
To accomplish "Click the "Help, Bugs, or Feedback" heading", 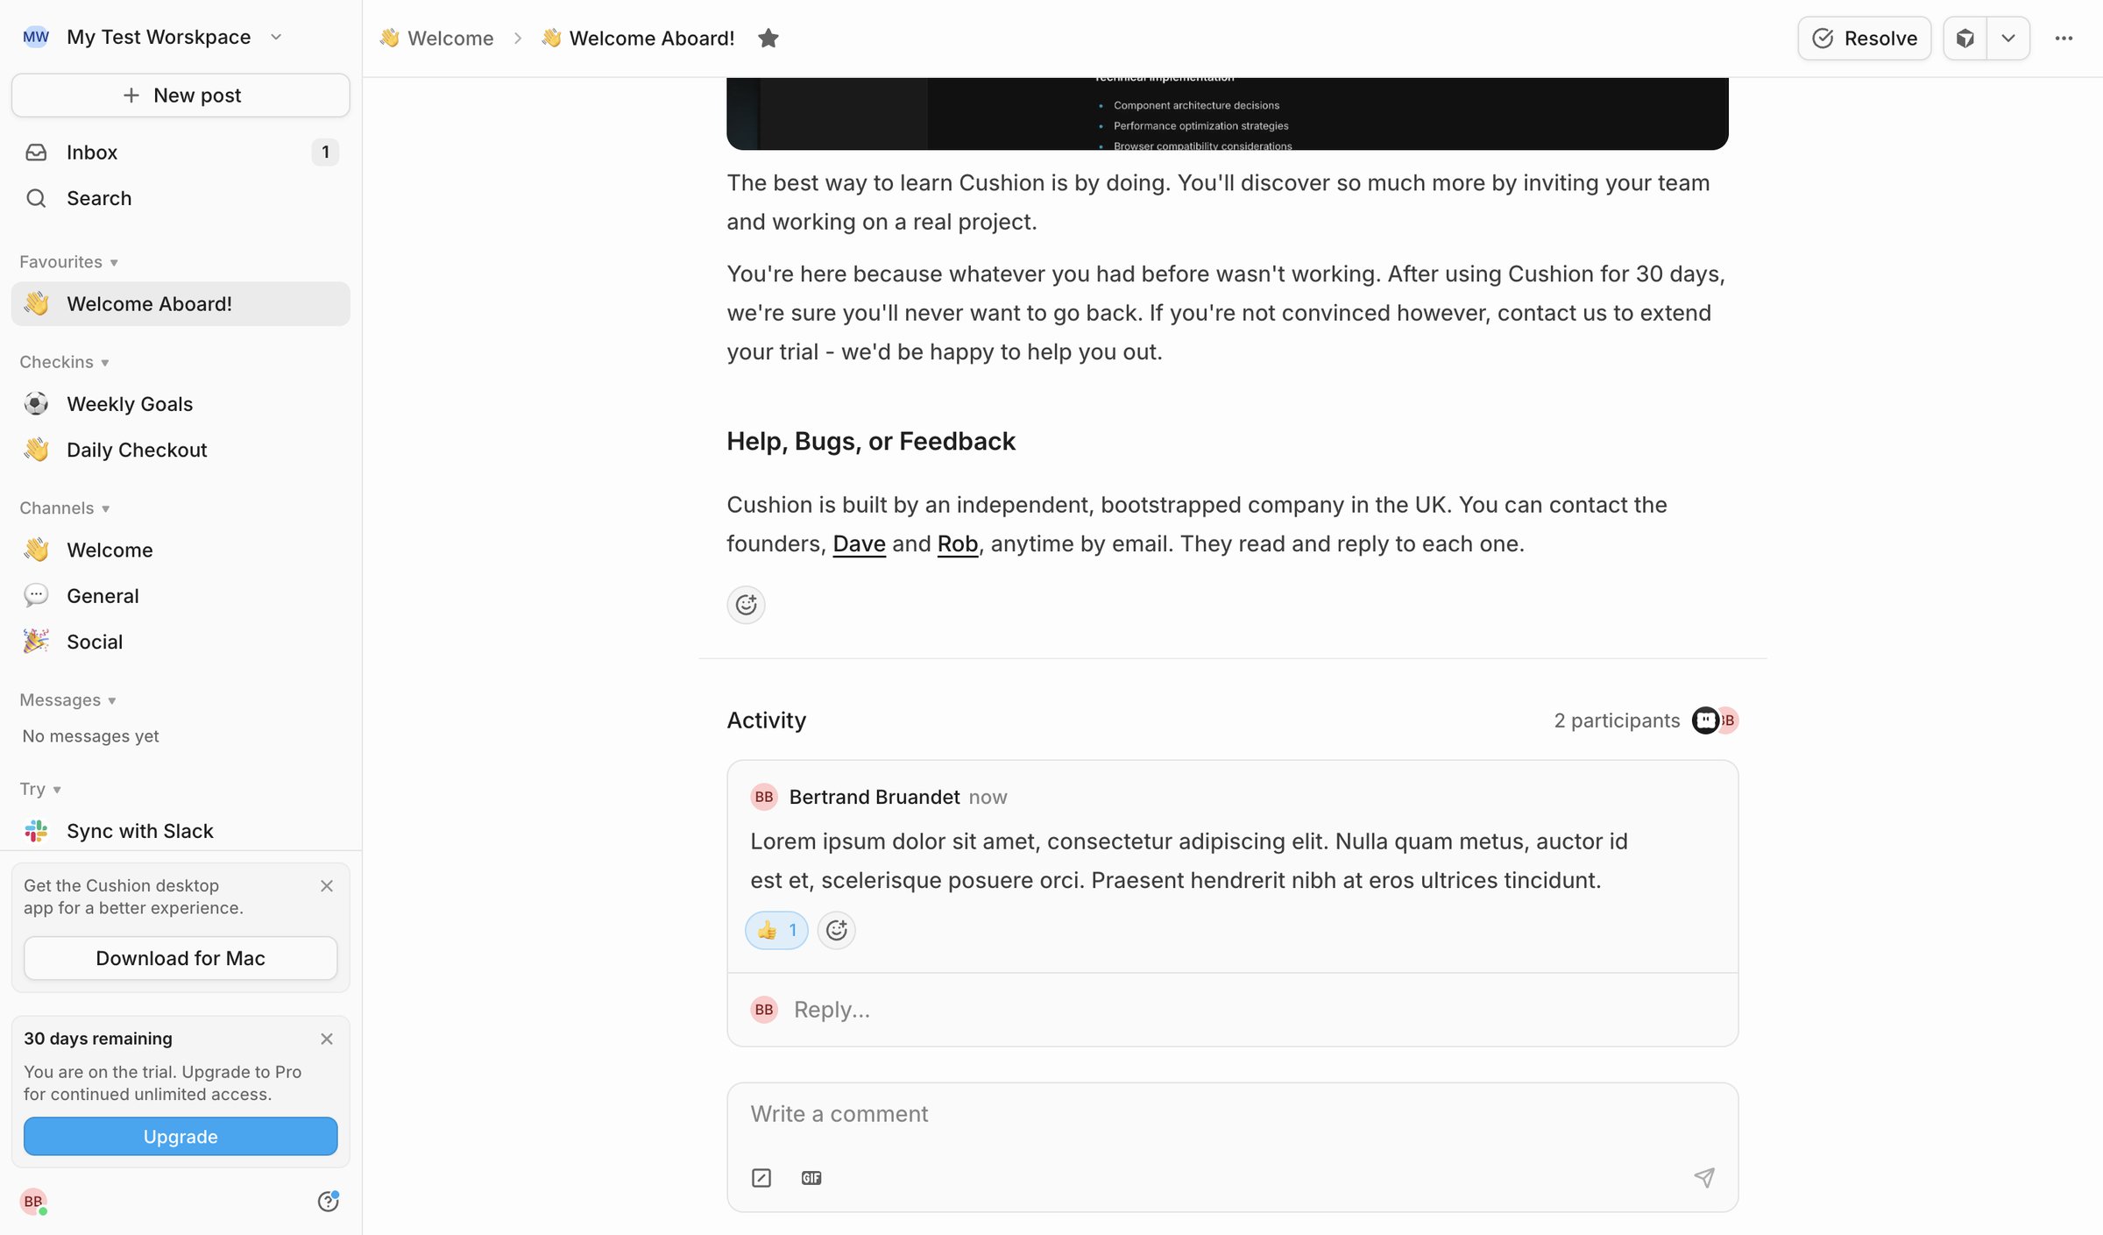I will 871,441.
